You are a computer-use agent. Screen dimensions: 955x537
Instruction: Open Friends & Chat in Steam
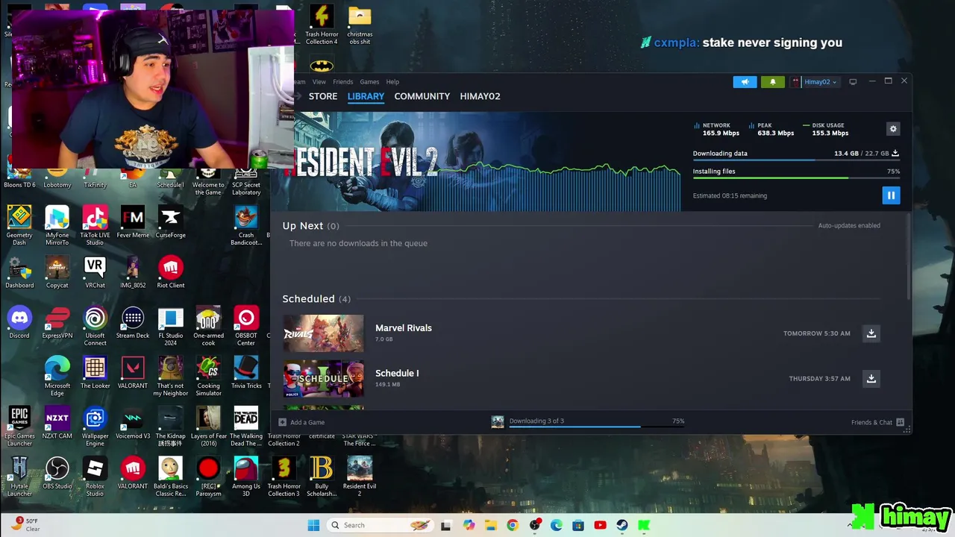pos(877,422)
